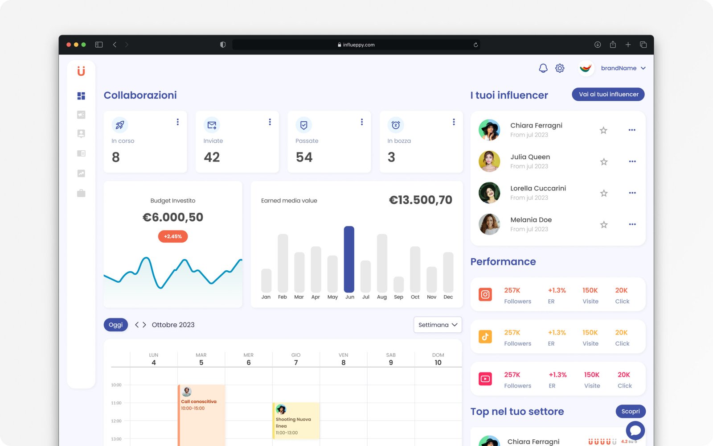Favorite Chiara Ferragni with the star

[603, 130]
